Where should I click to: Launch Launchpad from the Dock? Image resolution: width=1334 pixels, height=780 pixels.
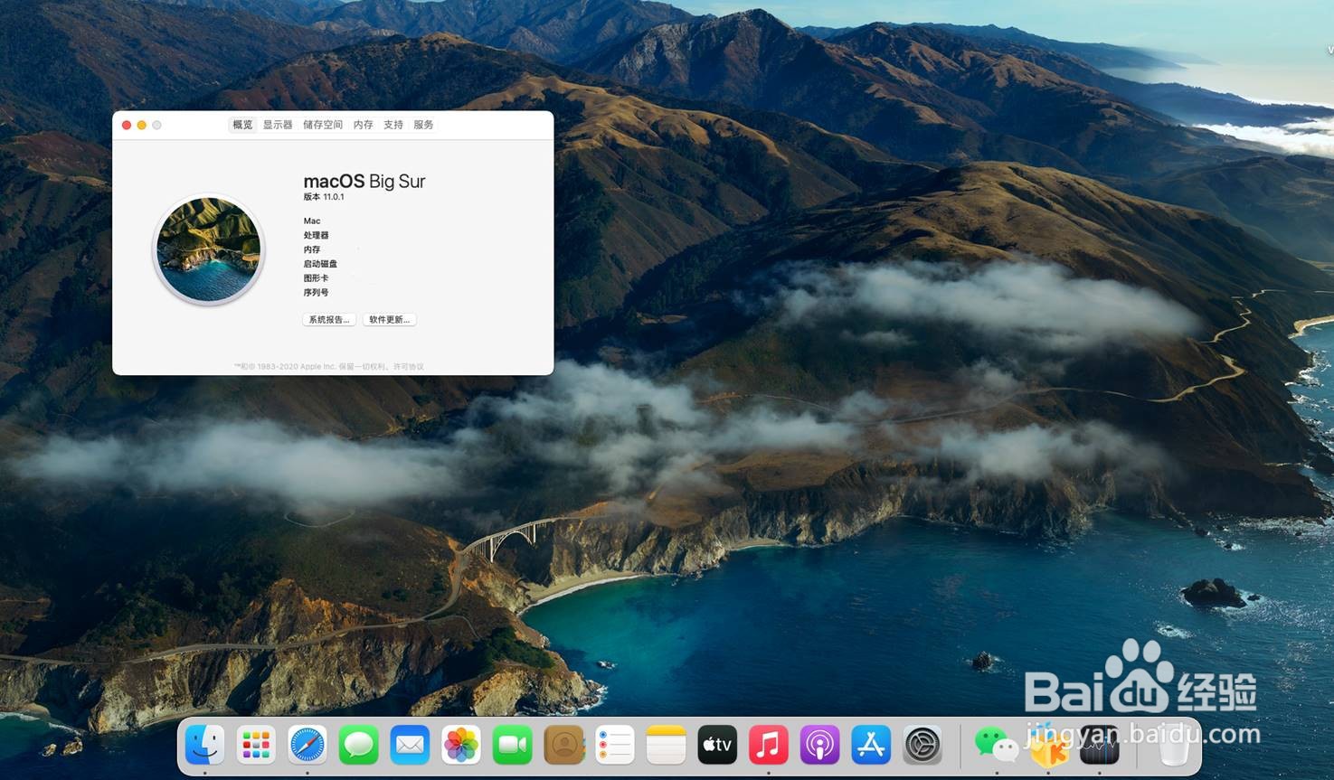pos(256,745)
